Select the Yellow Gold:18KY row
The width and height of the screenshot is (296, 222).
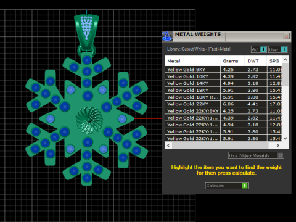(223, 90)
